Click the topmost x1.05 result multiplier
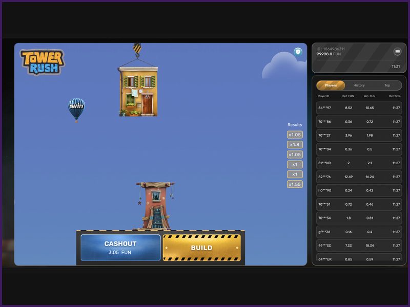 [x=294, y=135]
